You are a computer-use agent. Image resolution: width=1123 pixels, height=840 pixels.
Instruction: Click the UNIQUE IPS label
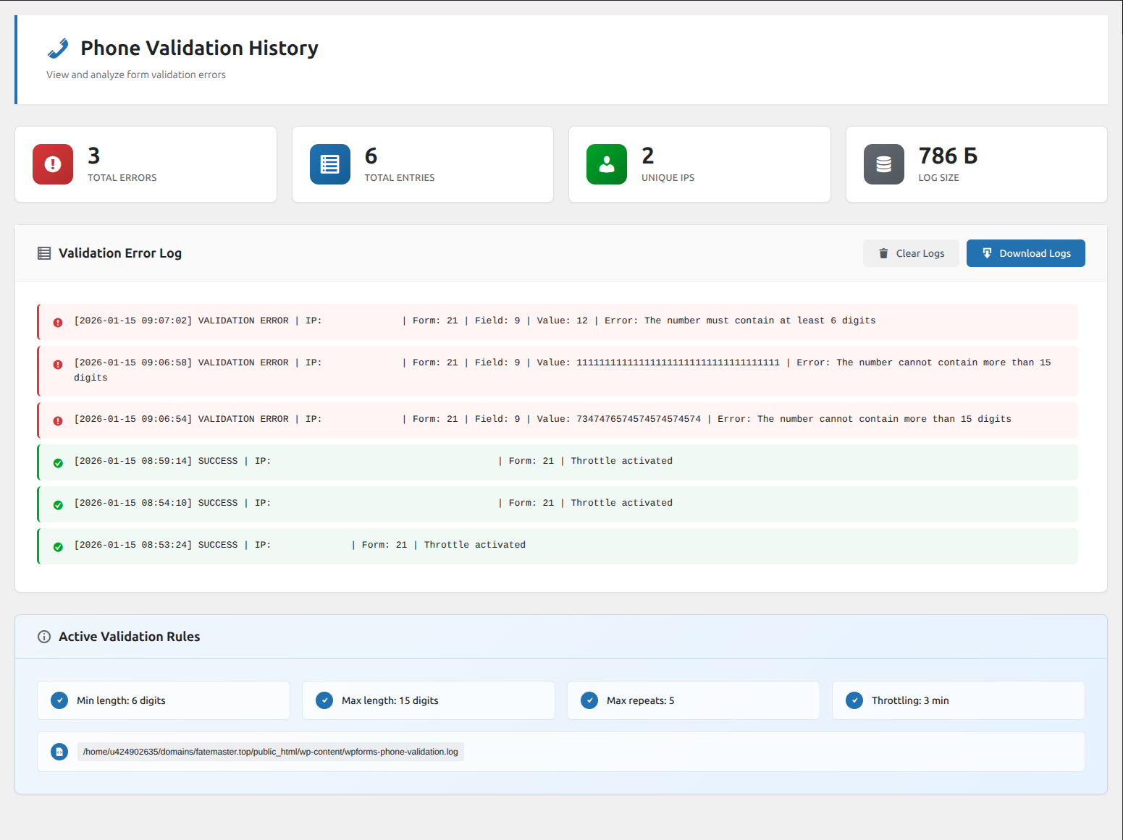(668, 178)
